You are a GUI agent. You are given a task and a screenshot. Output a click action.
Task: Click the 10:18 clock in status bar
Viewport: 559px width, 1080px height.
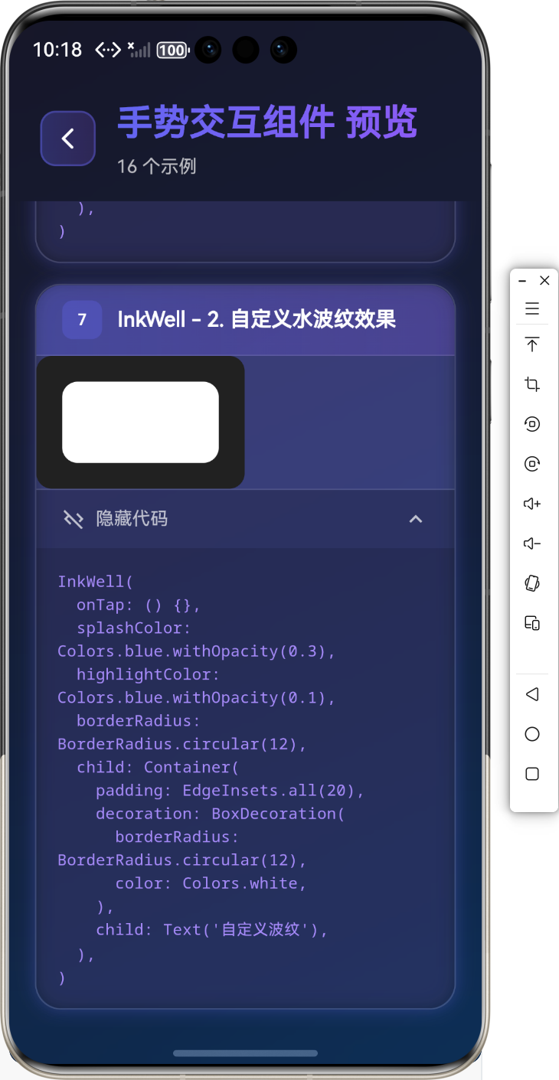57,50
